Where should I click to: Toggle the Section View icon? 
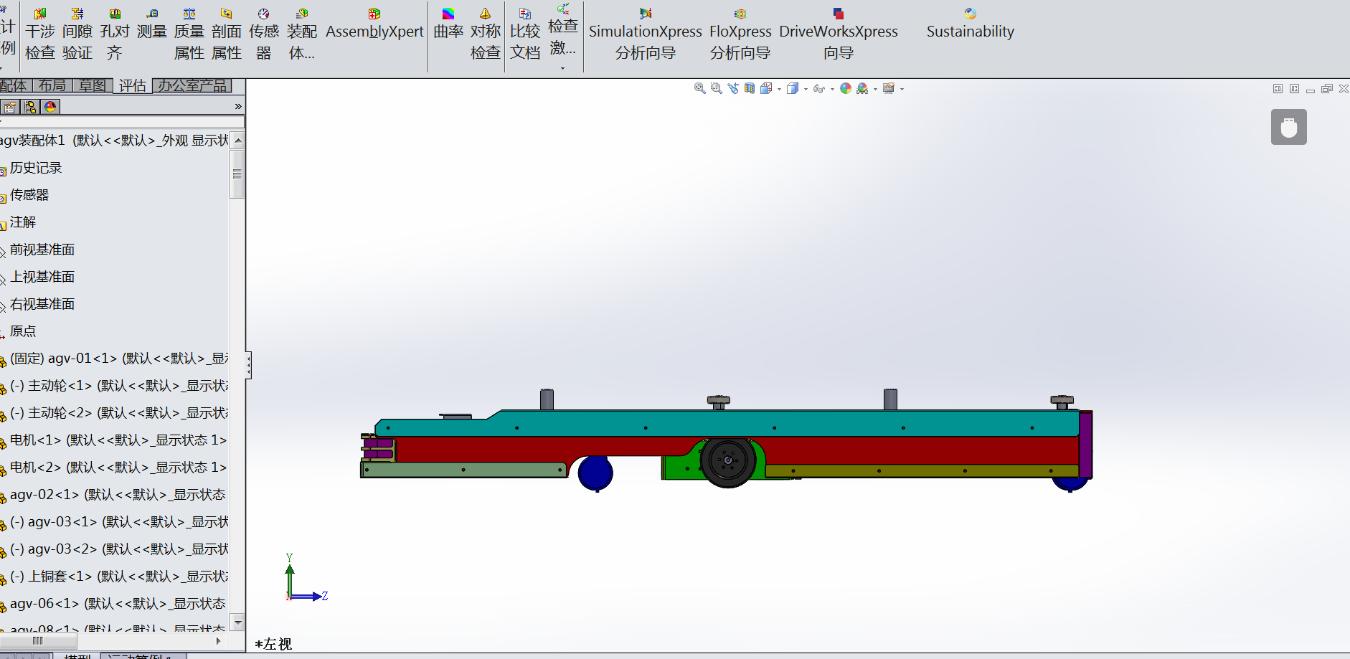[x=750, y=88]
